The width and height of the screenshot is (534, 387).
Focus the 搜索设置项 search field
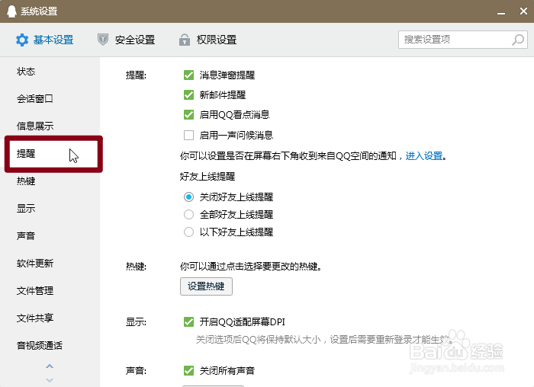point(463,40)
